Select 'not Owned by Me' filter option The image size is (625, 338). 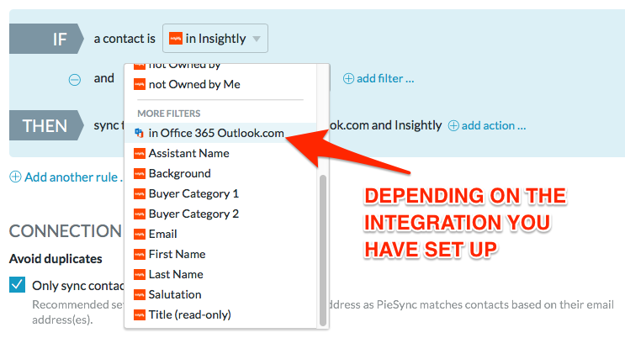220,84
